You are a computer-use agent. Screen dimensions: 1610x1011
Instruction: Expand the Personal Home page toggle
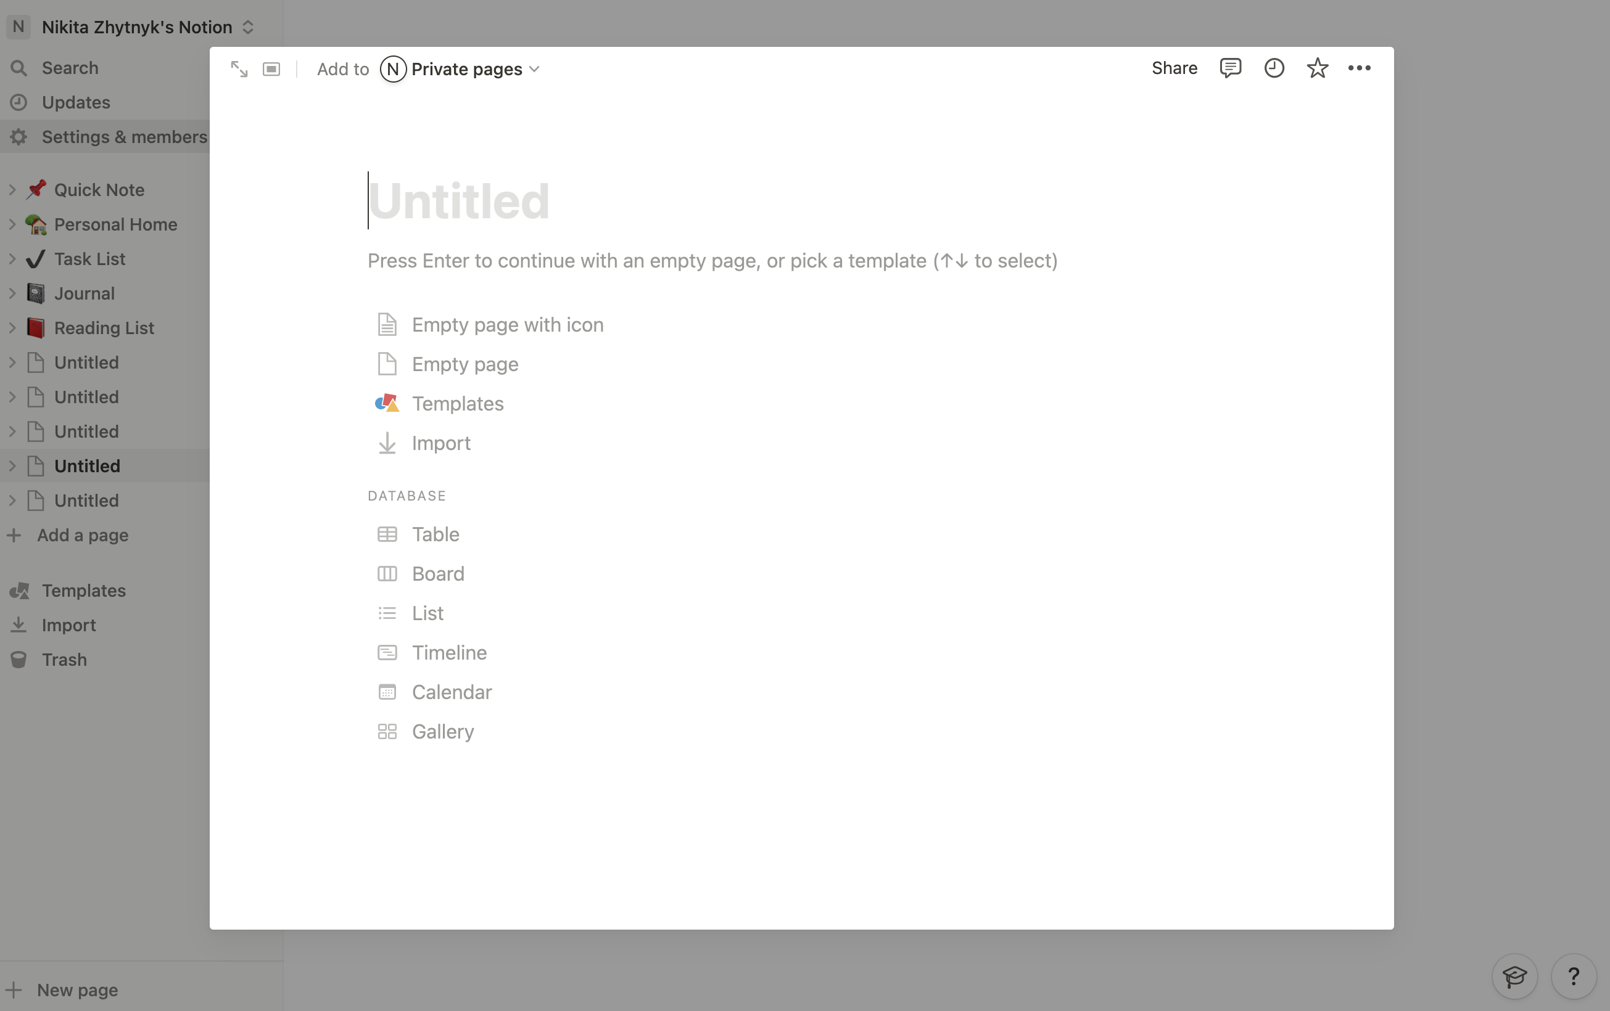12,224
